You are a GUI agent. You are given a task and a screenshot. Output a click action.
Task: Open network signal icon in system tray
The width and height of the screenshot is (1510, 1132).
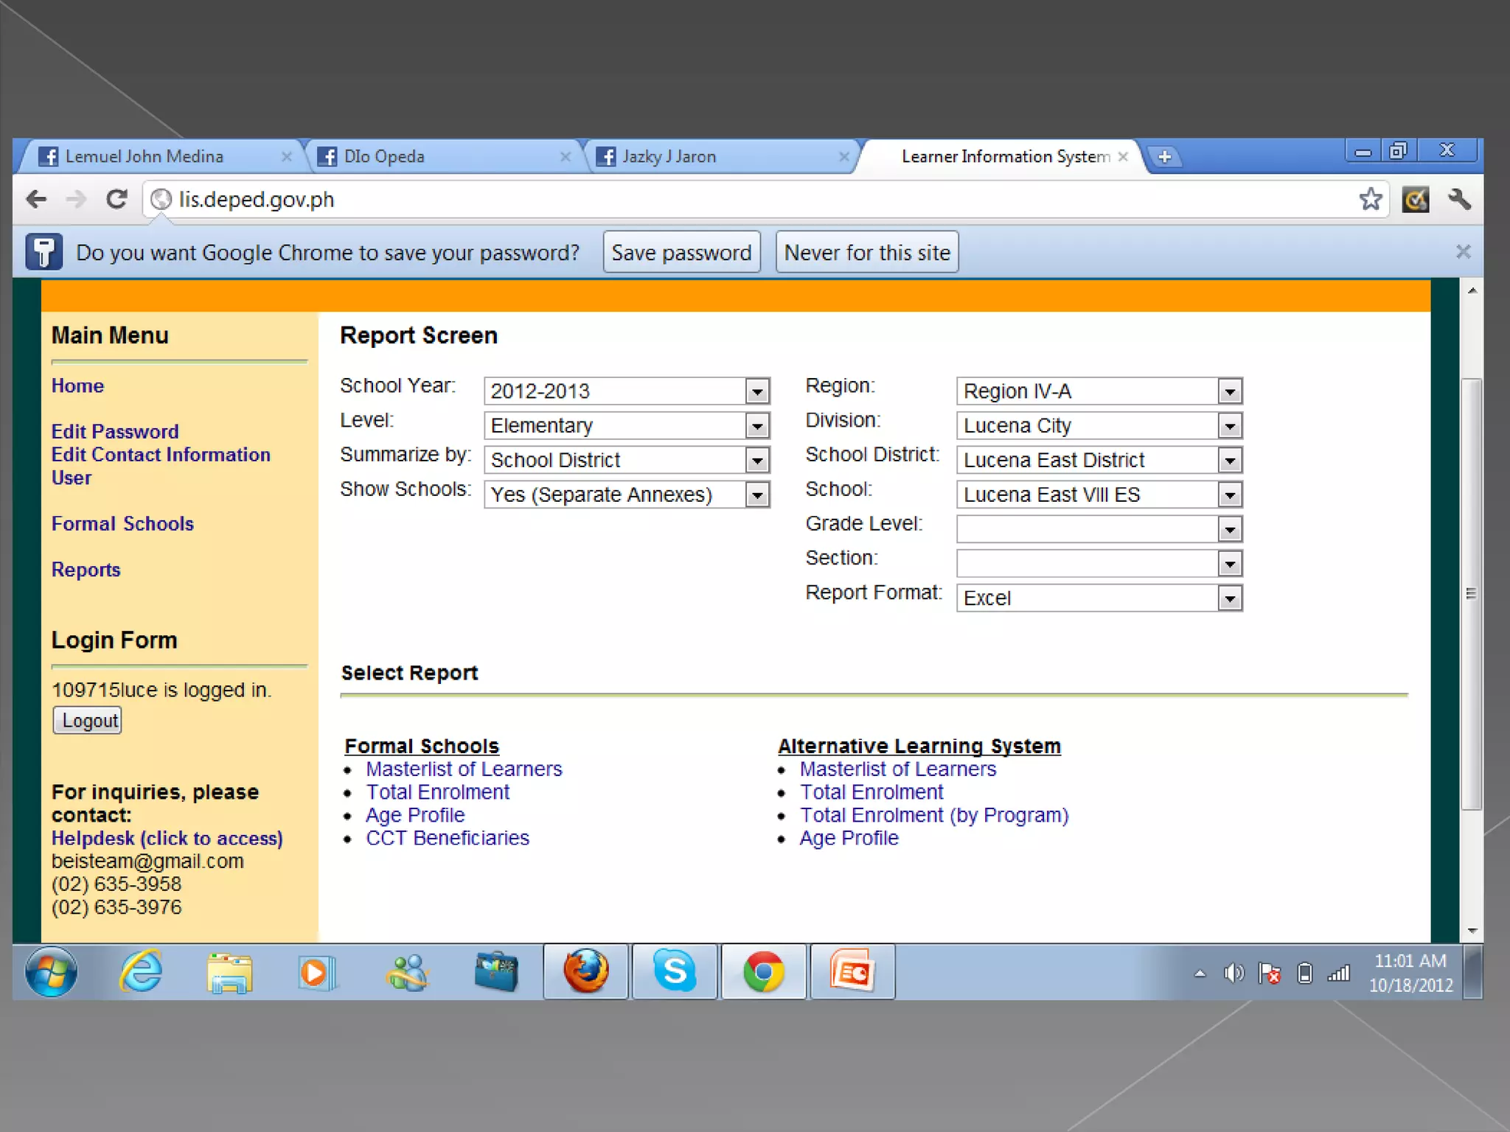(1339, 974)
